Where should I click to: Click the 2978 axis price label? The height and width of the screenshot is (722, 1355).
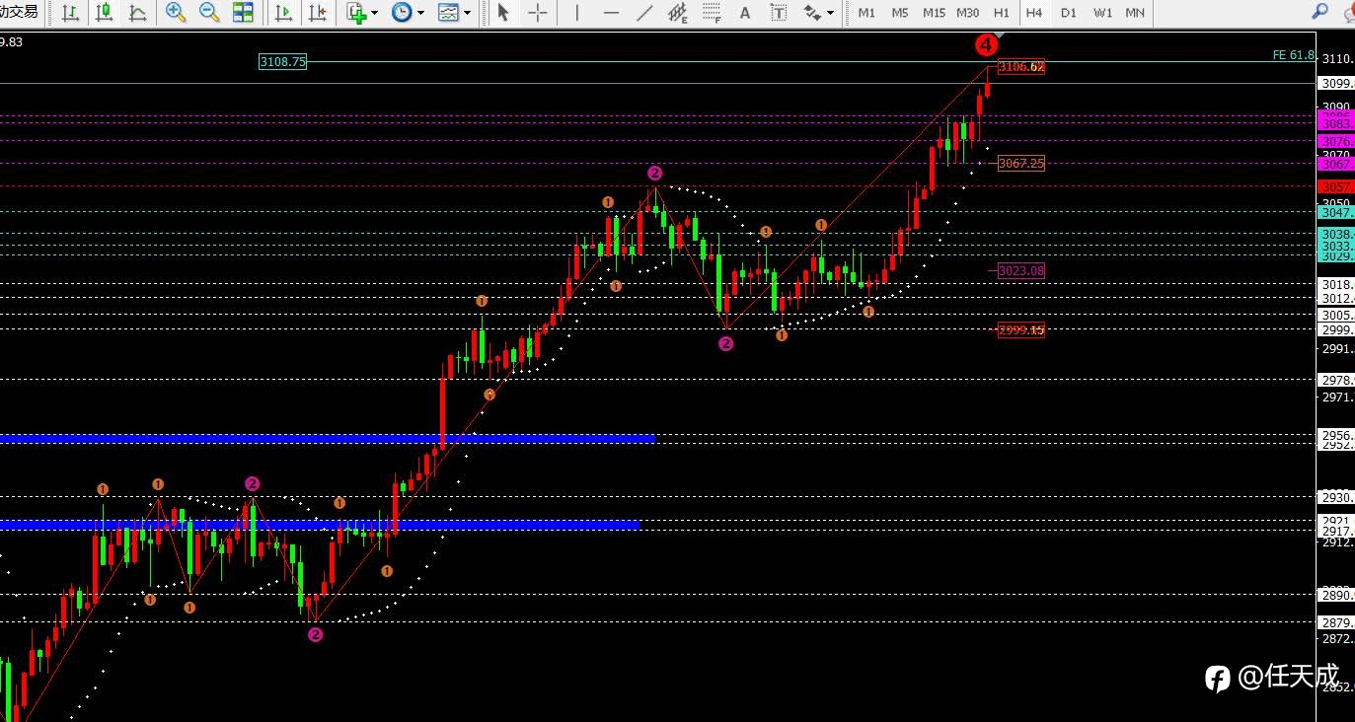1335,380
